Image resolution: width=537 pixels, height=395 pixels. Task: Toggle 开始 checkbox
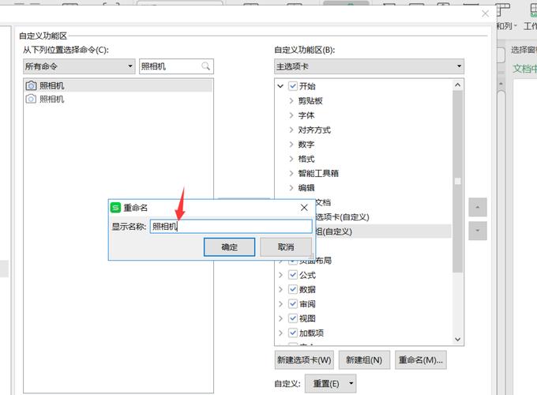pyautogui.click(x=293, y=86)
